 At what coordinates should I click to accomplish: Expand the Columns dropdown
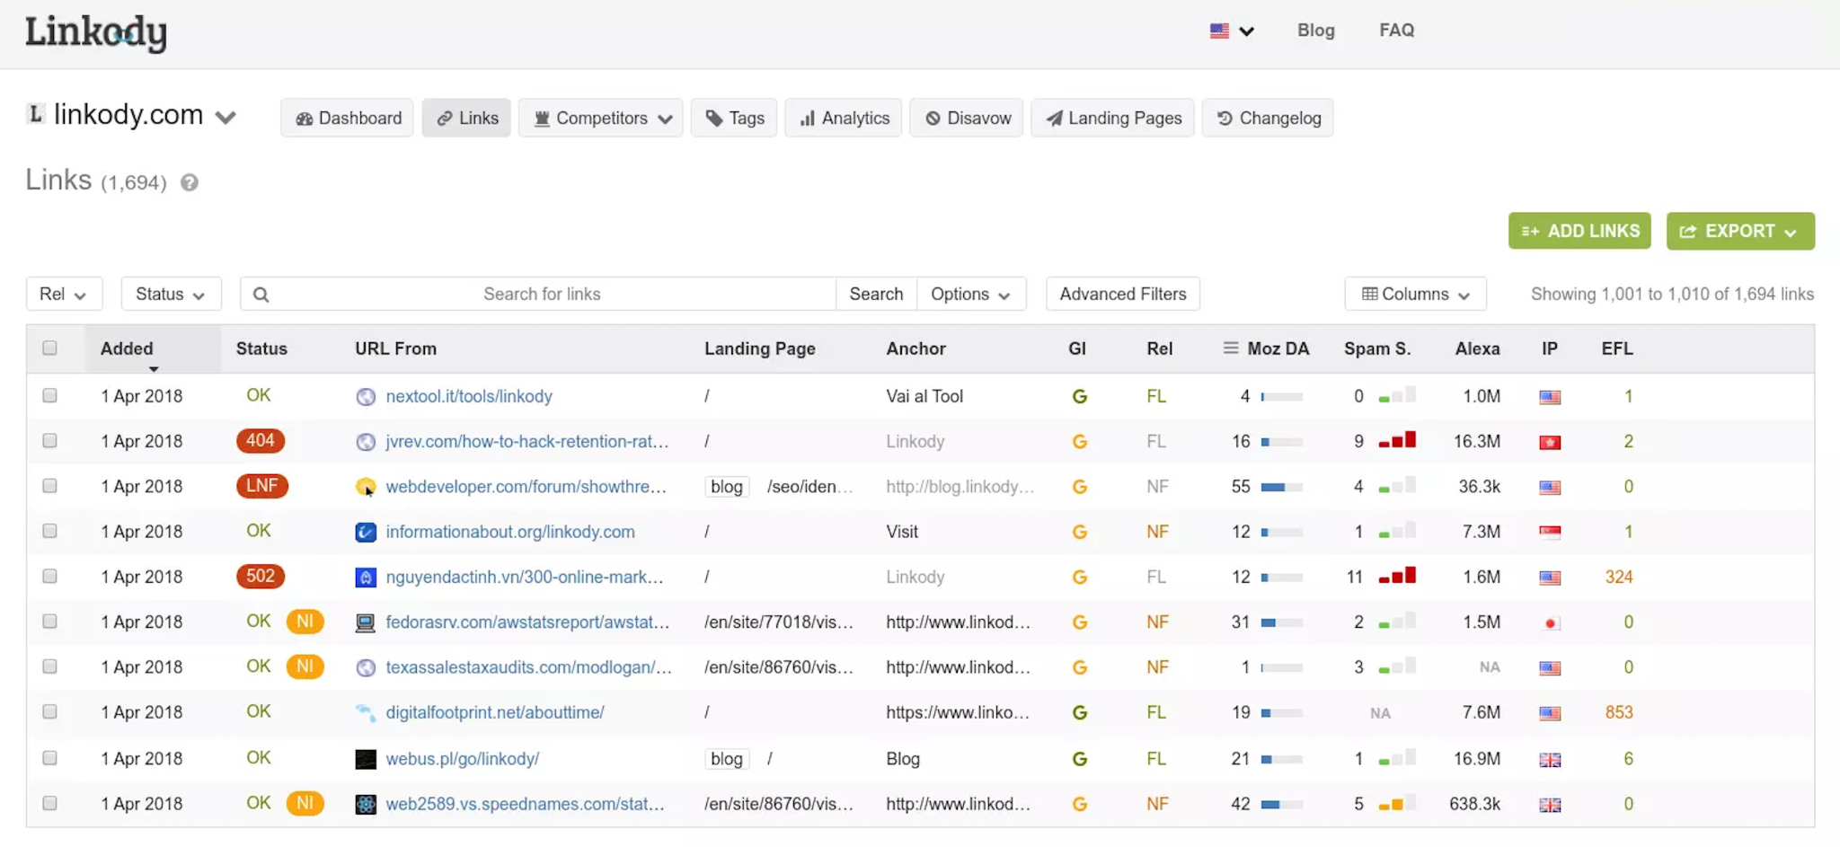coord(1415,294)
